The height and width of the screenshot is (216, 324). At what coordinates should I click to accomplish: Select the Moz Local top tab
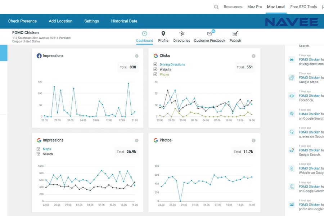point(276,7)
